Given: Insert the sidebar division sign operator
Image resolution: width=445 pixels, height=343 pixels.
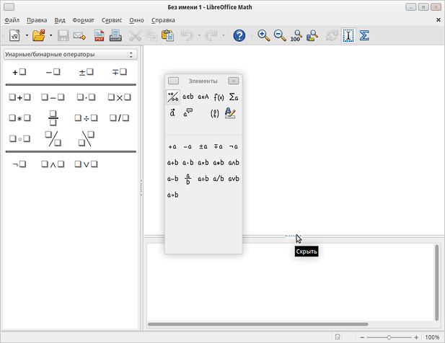Looking at the screenshot, I should (87, 118).
